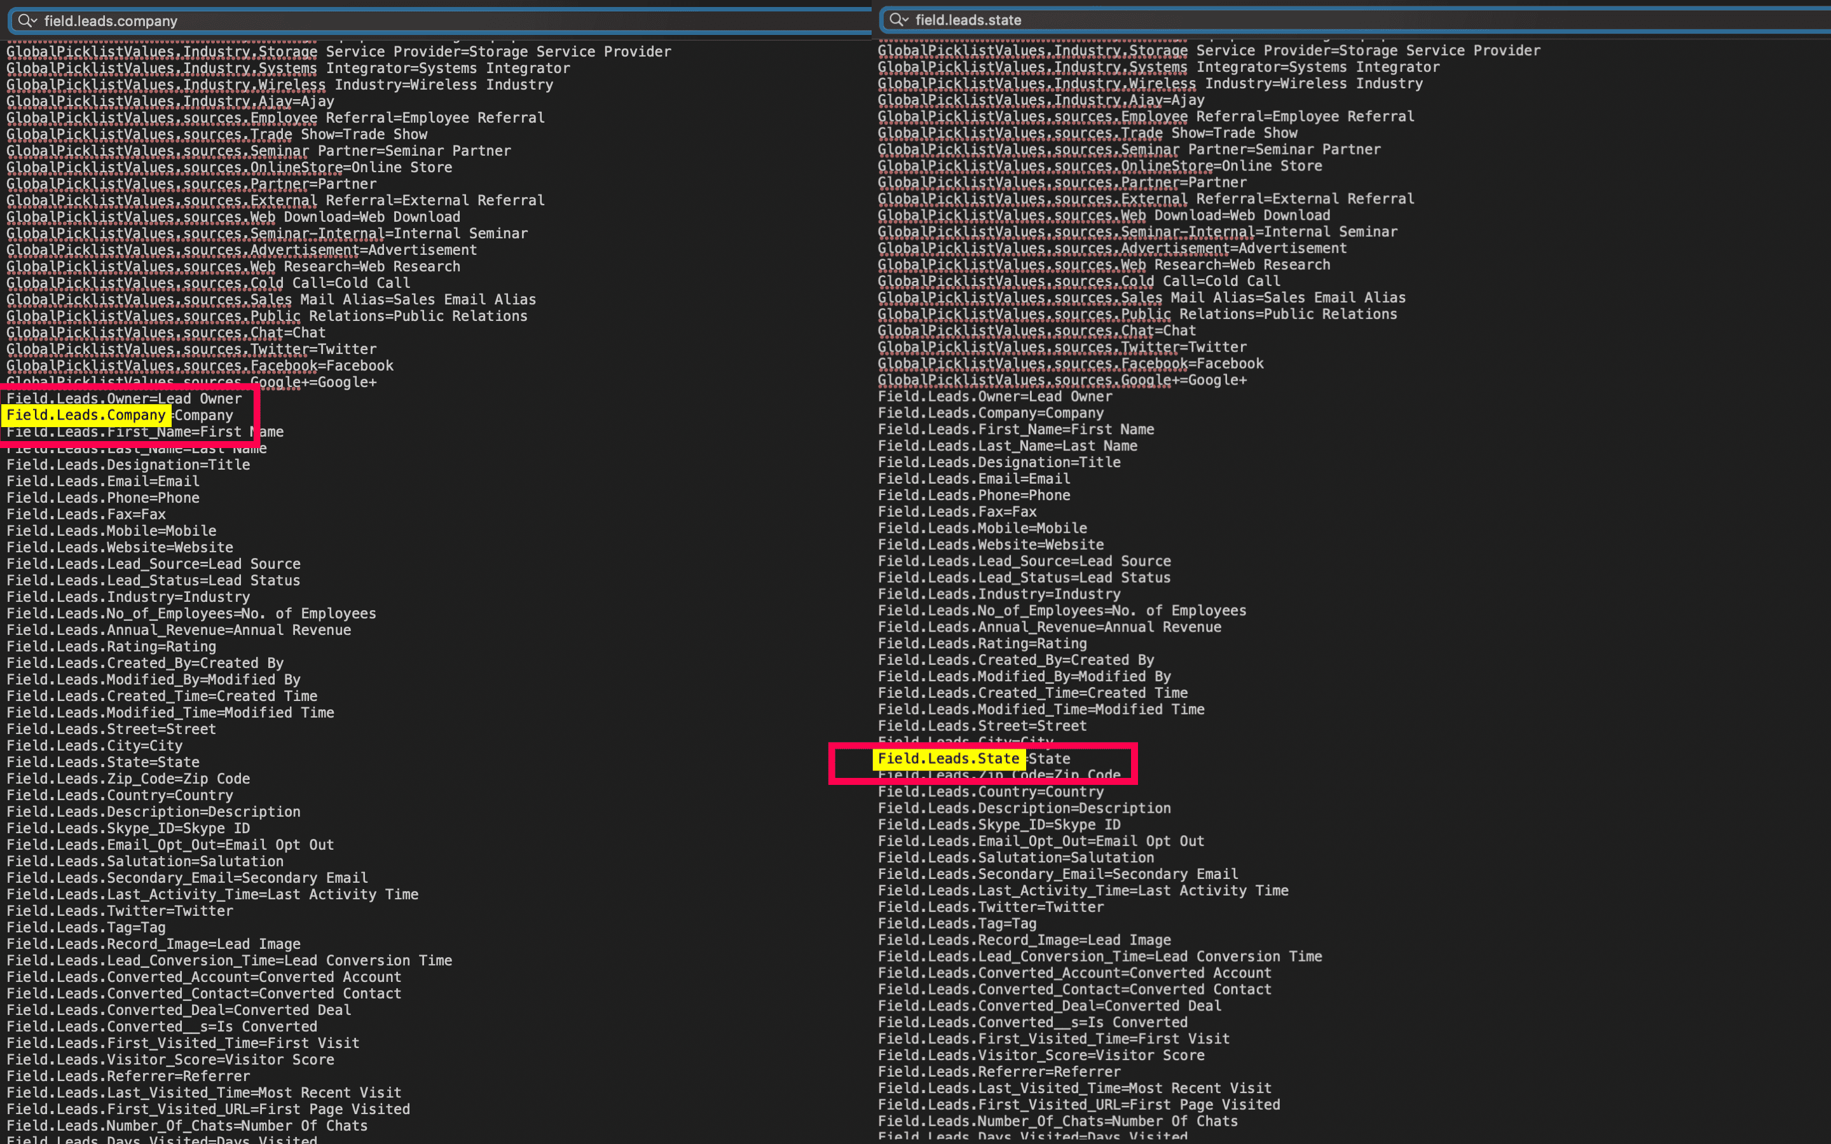Image resolution: width=1831 pixels, height=1144 pixels.
Task: Click Field.Leads.Rating=Rating line in left pane
Action: point(111,647)
